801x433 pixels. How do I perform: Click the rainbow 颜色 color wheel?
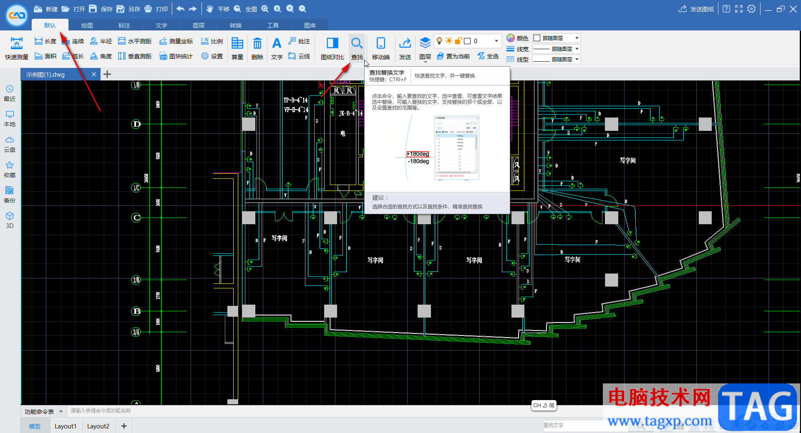point(511,38)
